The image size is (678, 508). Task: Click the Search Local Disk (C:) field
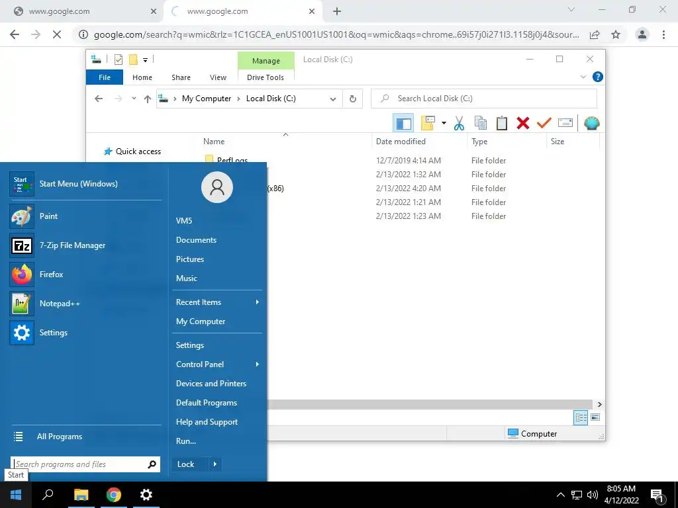pyautogui.click(x=484, y=99)
